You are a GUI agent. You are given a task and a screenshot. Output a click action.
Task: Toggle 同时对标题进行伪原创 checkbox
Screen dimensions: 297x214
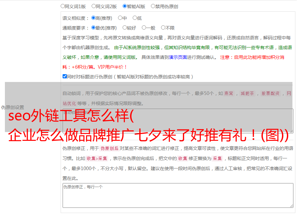65,76
